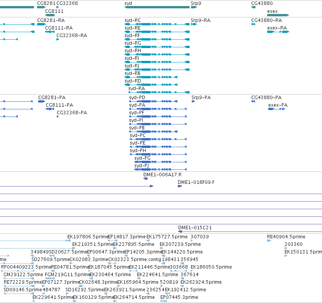Select EST label EK227895.5prime

[134, 244]
